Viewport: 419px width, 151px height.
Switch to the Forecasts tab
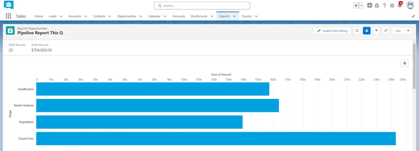[x=179, y=16]
